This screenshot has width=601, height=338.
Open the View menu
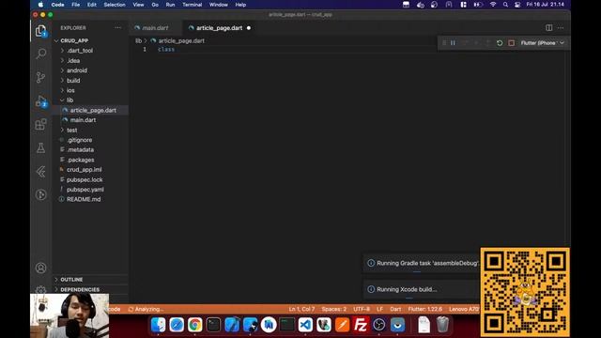[138, 5]
